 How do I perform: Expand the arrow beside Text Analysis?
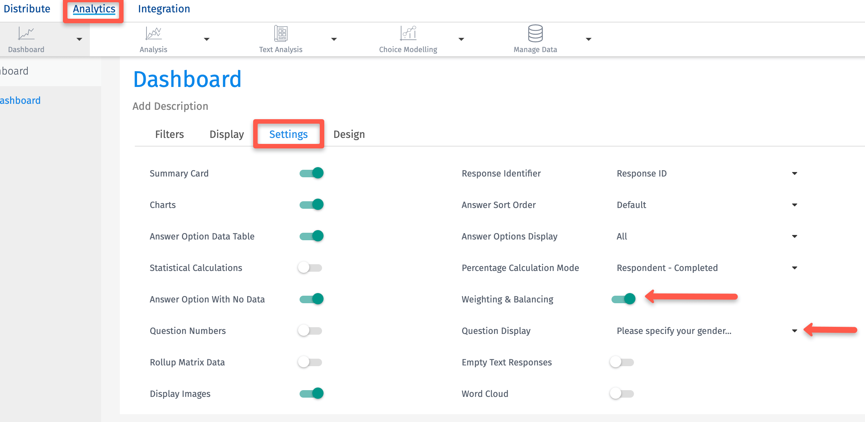point(334,39)
